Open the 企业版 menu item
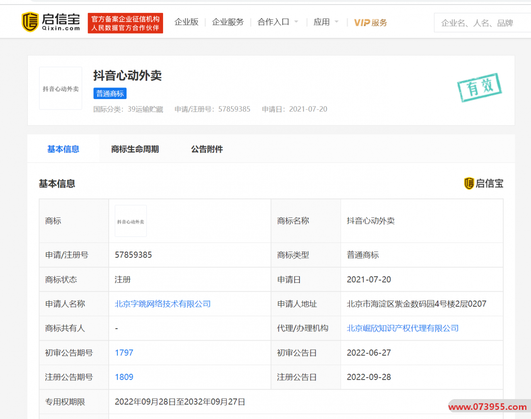 [x=186, y=22]
